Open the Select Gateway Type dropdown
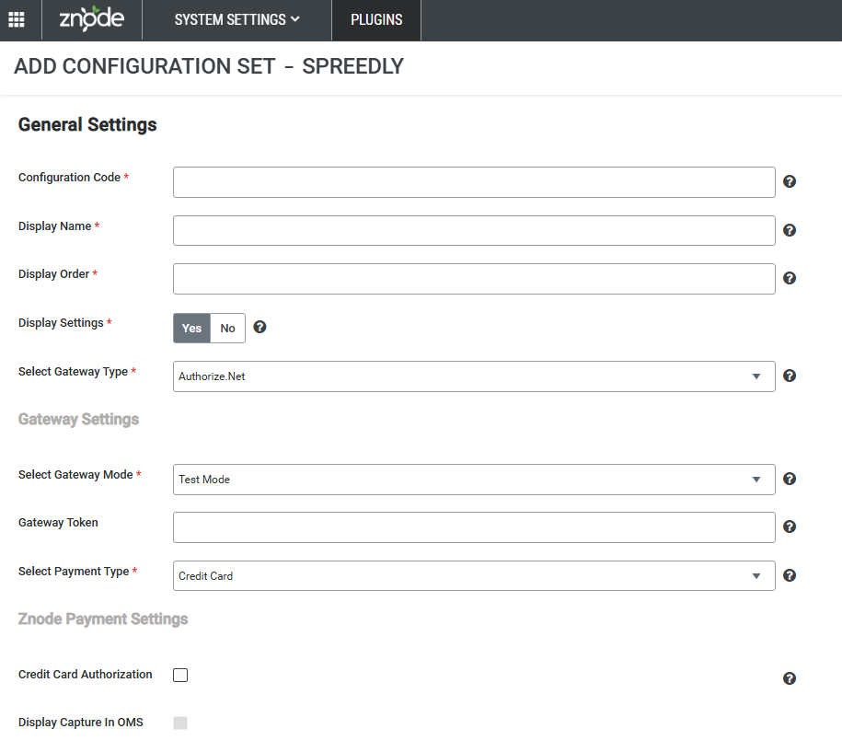The width and height of the screenshot is (842, 752). pos(474,376)
